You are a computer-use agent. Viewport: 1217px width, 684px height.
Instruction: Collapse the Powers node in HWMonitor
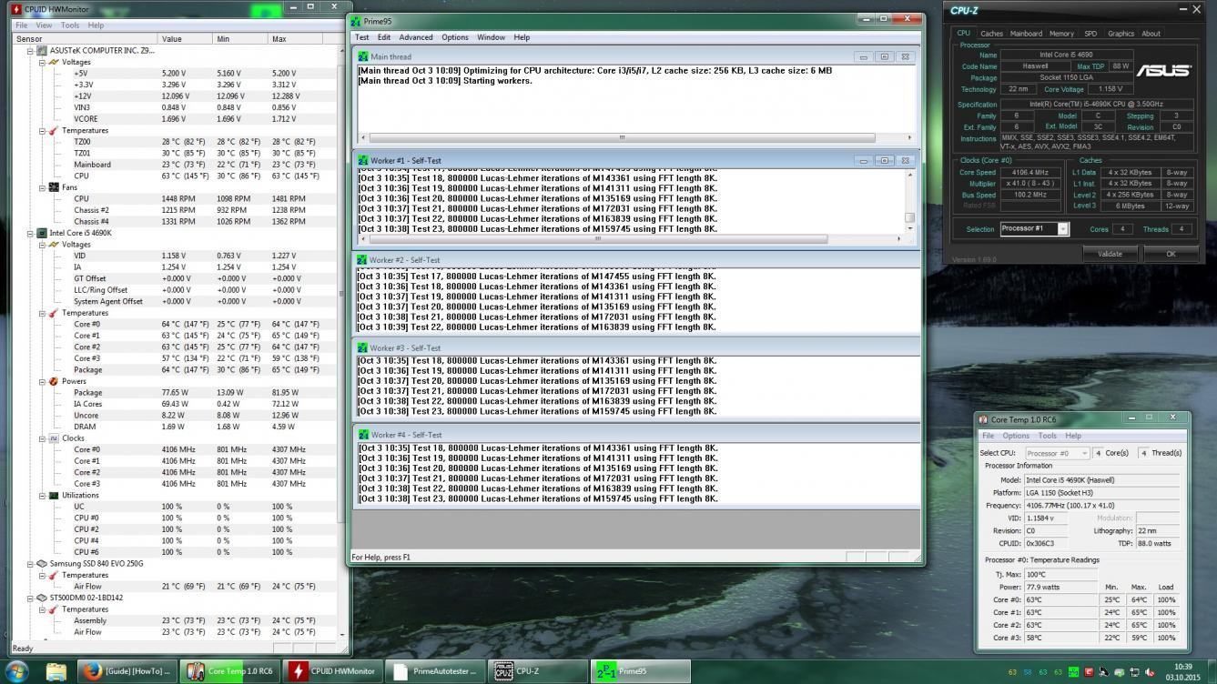click(42, 381)
